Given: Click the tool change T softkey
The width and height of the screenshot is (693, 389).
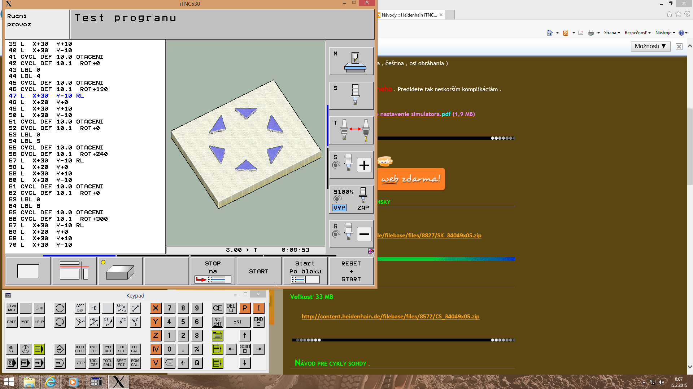Looking at the screenshot, I should [x=351, y=130].
